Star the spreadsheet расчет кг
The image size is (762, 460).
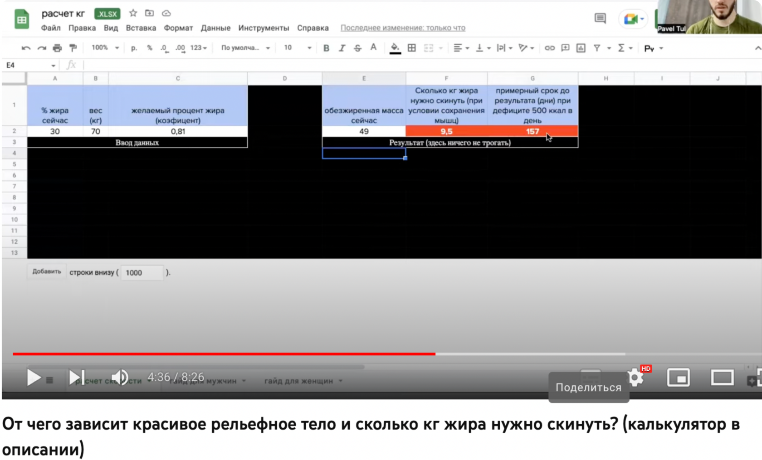point(133,13)
